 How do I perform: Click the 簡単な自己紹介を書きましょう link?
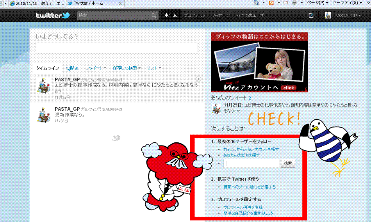pos(248,213)
